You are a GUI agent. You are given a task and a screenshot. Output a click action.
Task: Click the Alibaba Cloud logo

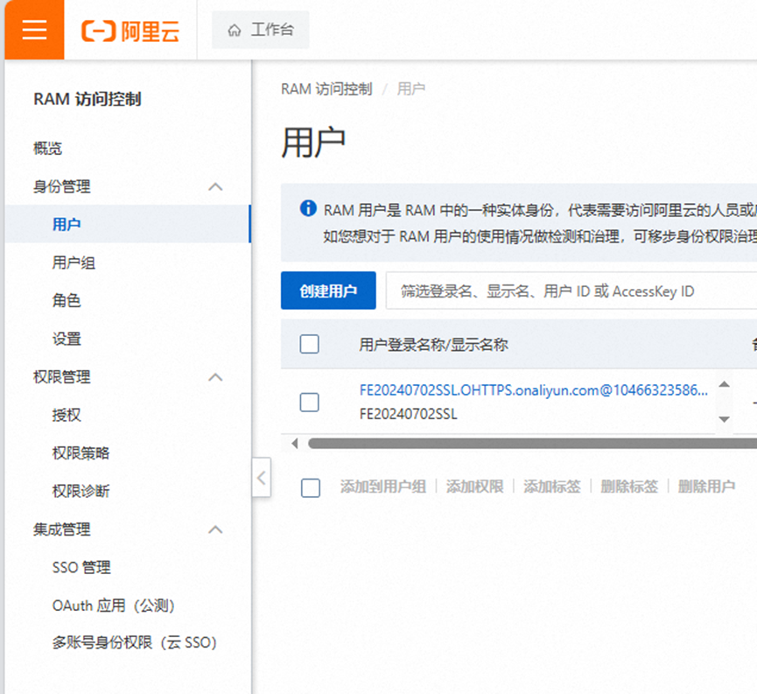130,31
